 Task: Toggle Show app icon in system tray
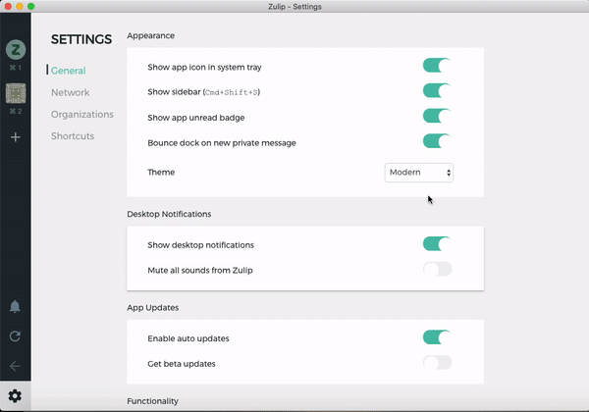(437, 66)
